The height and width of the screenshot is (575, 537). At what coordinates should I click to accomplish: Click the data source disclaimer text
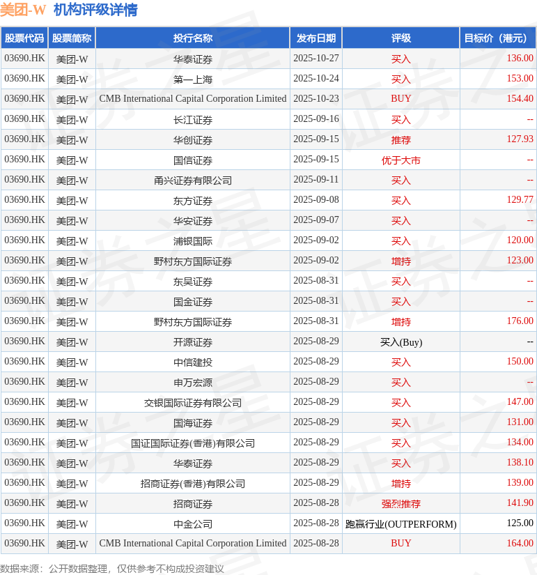(112, 569)
